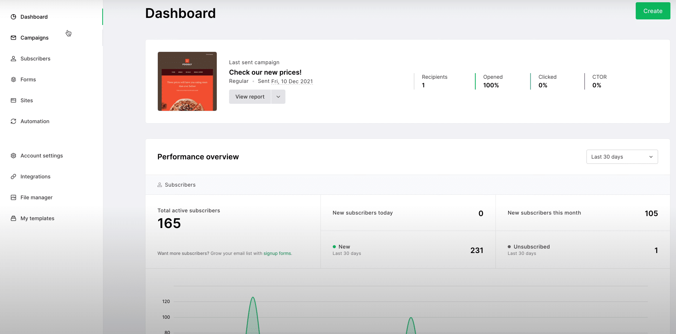Click the Sites browser icon
676x334 pixels.
(x=13, y=100)
